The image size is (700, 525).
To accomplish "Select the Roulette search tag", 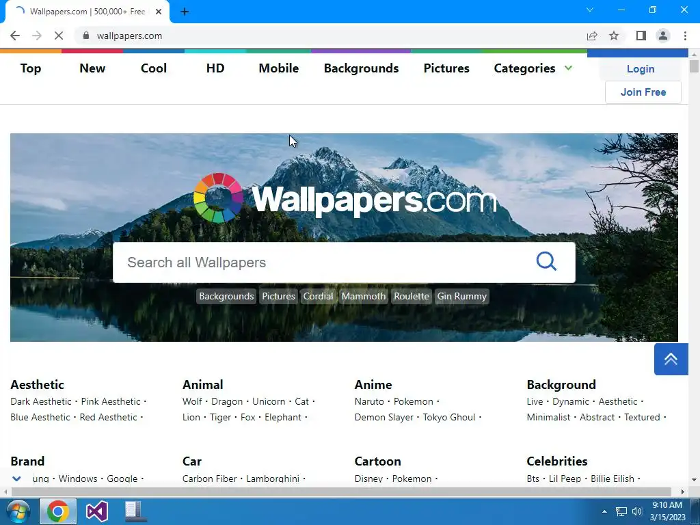I will click(412, 297).
